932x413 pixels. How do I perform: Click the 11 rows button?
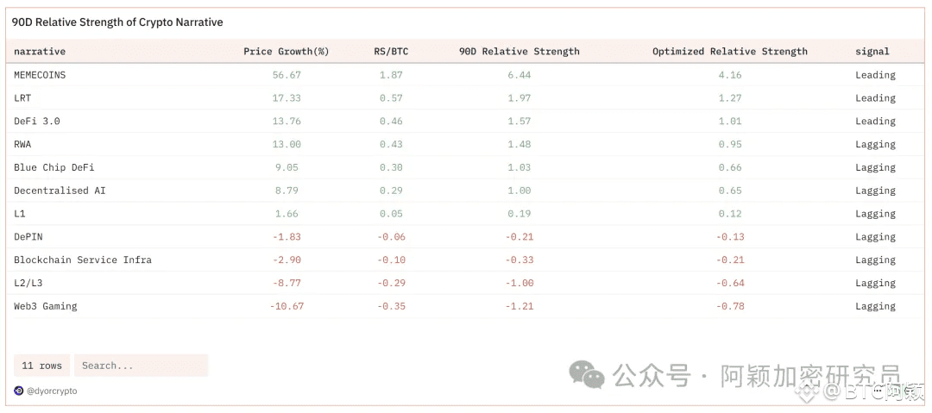(41, 366)
